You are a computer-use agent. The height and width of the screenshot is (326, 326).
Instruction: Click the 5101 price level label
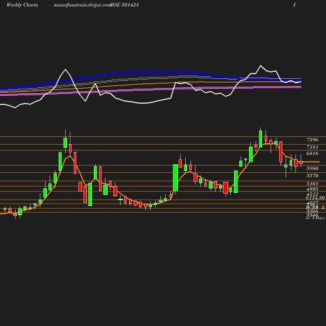pos(312,184)
